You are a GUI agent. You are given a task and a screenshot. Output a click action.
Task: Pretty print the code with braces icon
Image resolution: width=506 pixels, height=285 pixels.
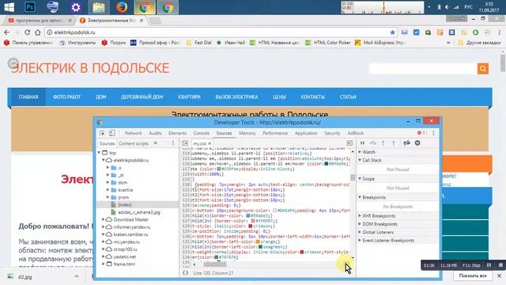pyautogui.click(x=185, y=273)
